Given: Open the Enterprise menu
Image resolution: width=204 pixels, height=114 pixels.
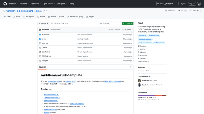Looking at the screenshot, I should [62, 4].
